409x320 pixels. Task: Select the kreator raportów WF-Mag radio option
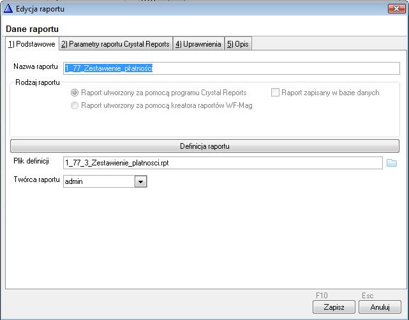[75, 105]
